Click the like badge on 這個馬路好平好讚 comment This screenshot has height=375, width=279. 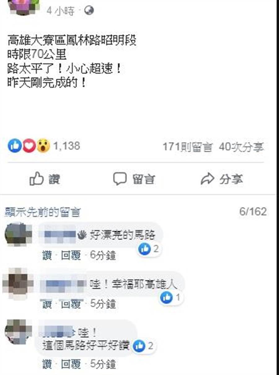144,346
